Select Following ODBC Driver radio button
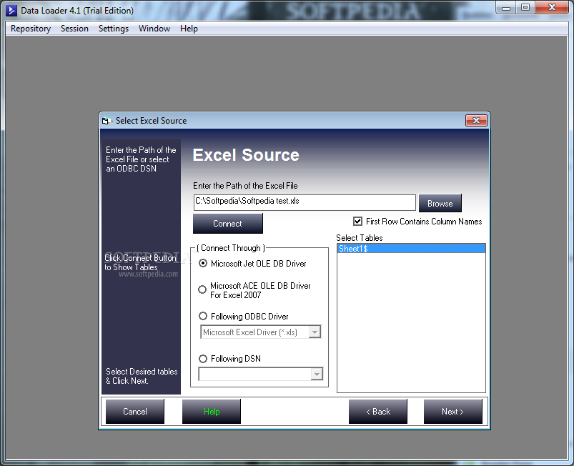Image resolution: width=574 pixels, height=466 pixels. (203, 316)
